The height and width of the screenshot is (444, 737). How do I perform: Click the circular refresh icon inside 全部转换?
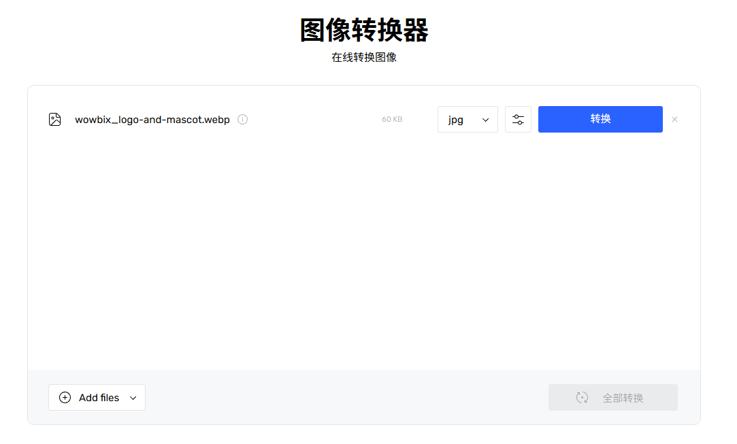click(582, 397)
